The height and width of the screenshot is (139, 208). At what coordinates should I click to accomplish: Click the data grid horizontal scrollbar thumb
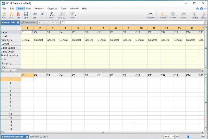tap(103, 132)
